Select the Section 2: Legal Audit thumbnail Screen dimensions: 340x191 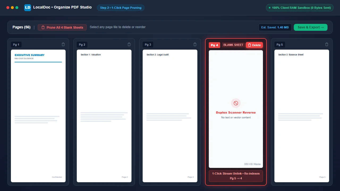click(x=170, y=116)
